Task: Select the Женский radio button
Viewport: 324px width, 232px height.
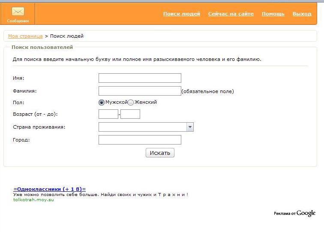Action: [x=131, y=102]
